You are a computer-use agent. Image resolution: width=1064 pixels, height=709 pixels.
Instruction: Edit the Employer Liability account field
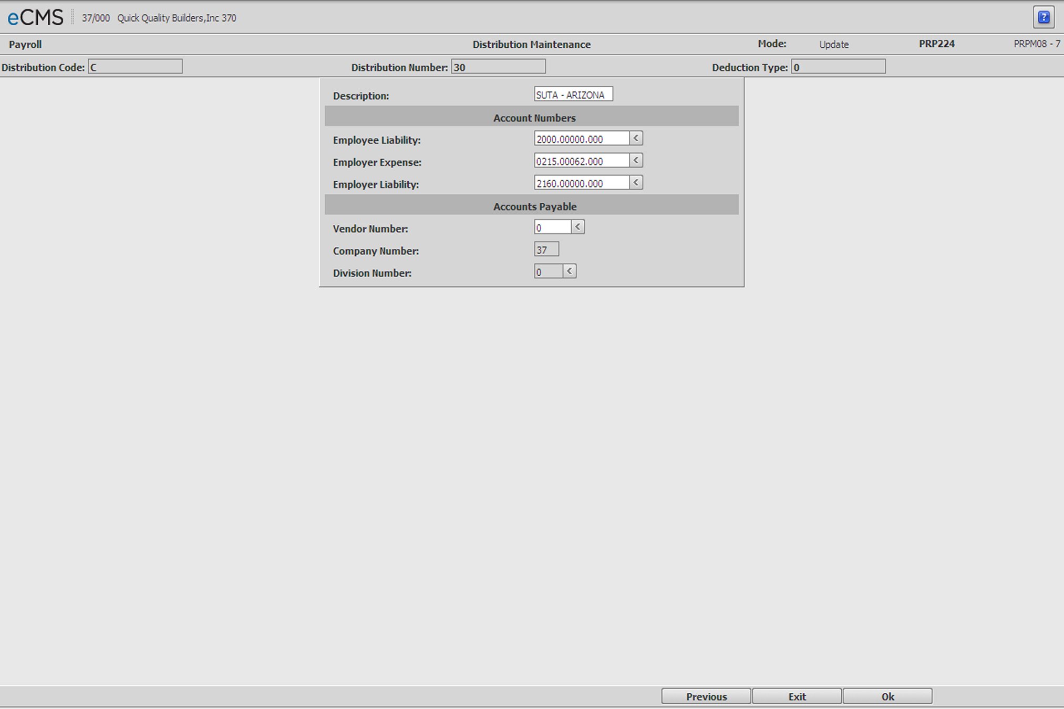click(x=582, y=183)
